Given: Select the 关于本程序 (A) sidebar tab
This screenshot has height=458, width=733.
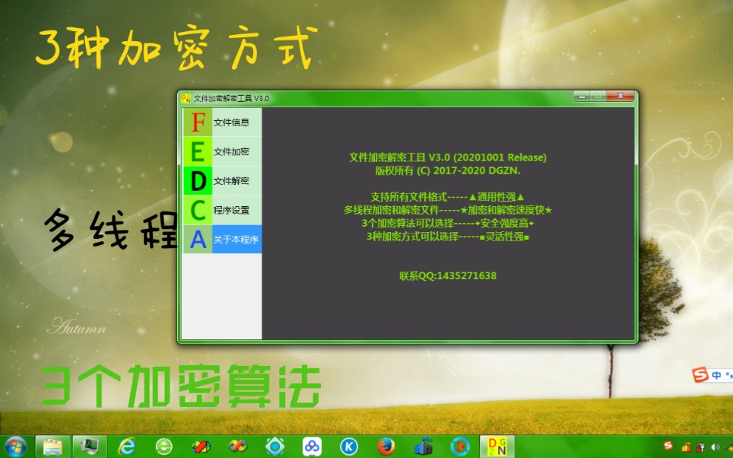Looking at the screenshot, I should click(x=222, y=239).
